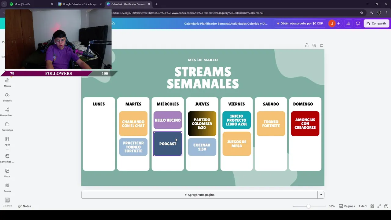The image size is (391, 220).
Task: Open the Herramientas tools panel
Action: coord(7,112)
